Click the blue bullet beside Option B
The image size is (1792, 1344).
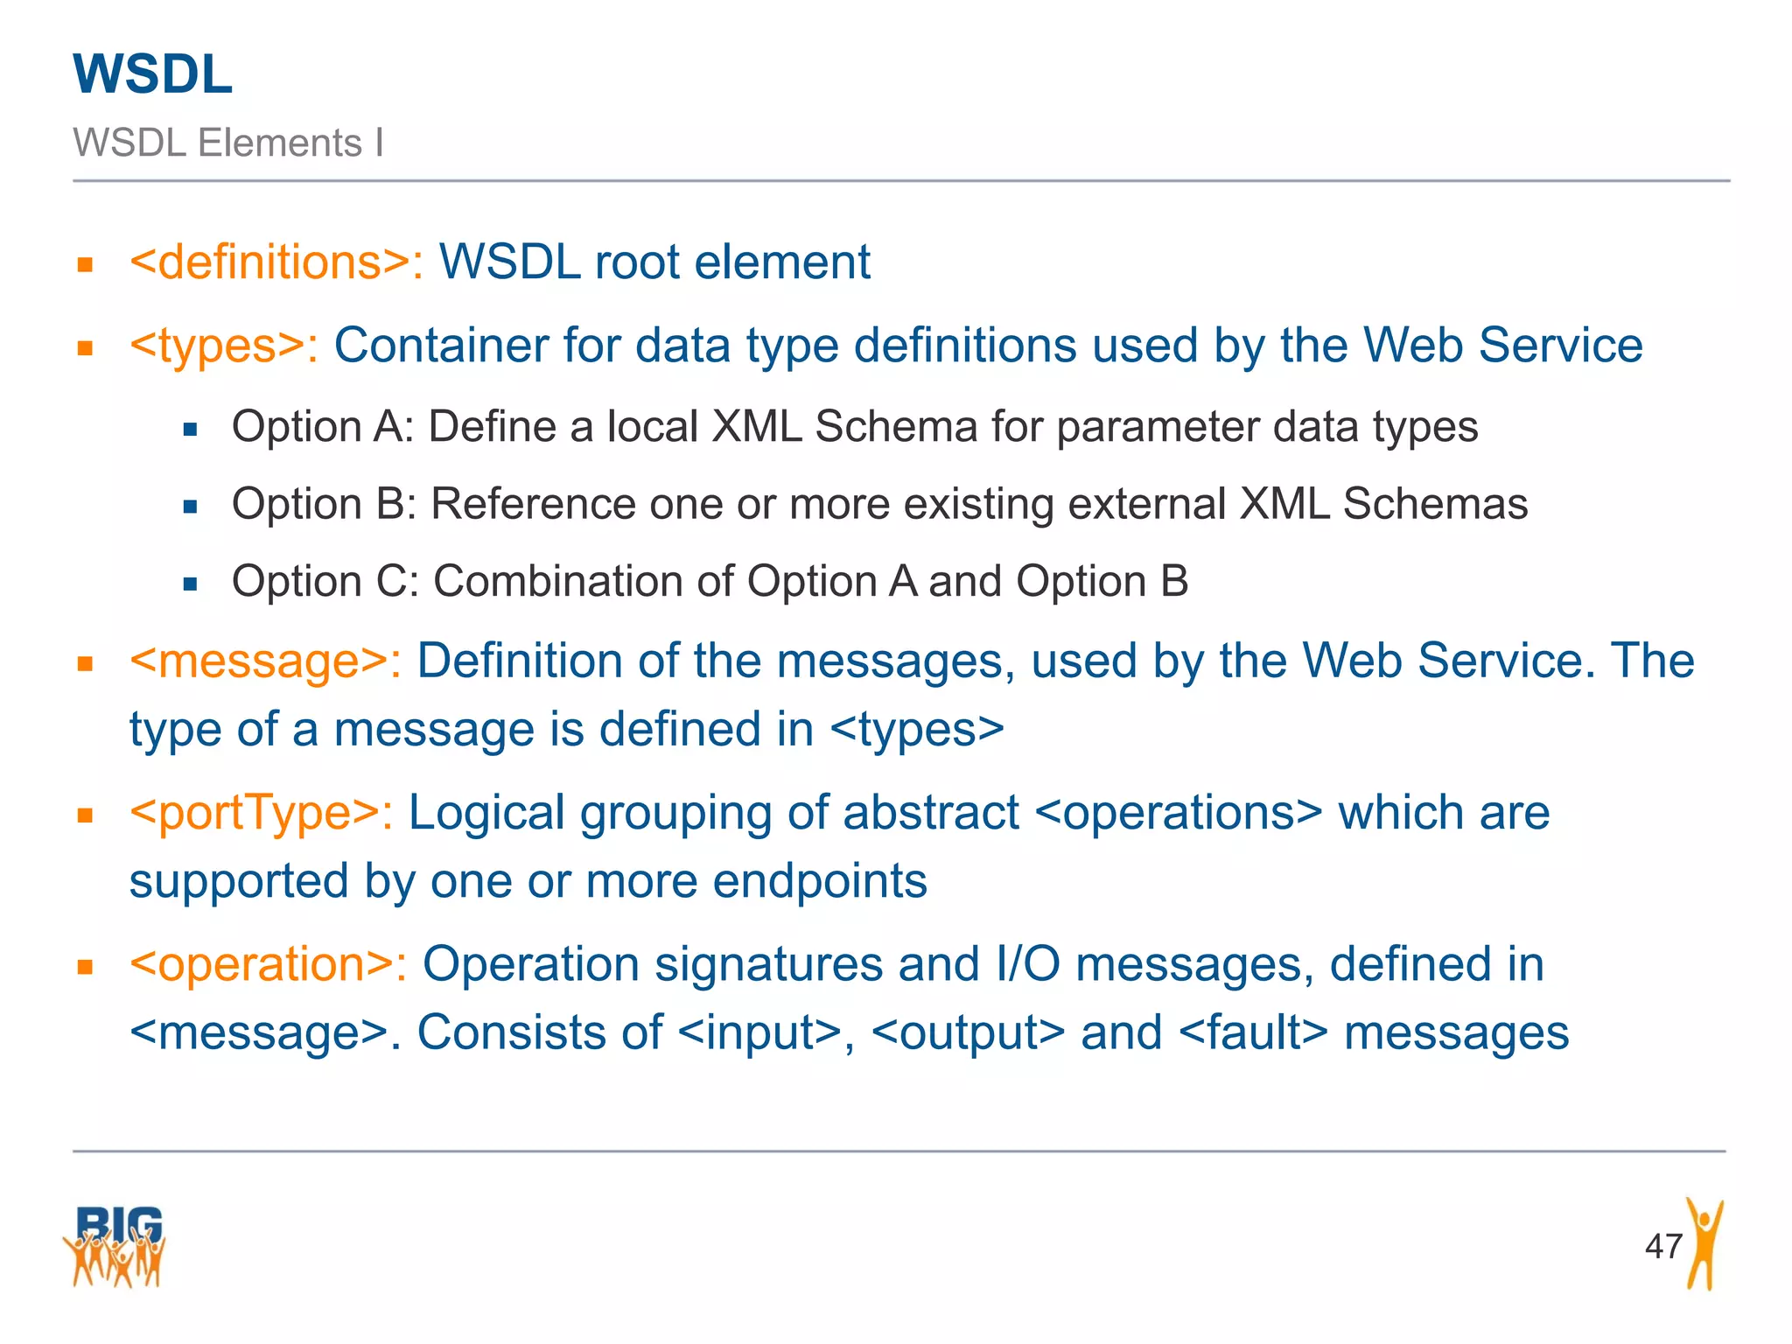click(x=191, y=507)
